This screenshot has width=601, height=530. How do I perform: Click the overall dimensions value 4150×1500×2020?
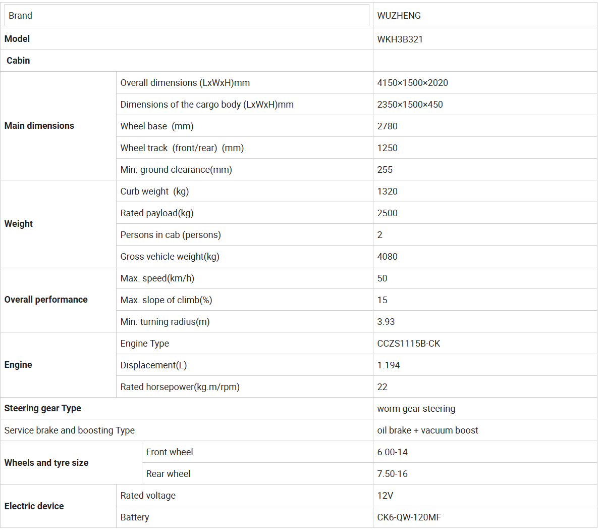click(x=412, y=83)
